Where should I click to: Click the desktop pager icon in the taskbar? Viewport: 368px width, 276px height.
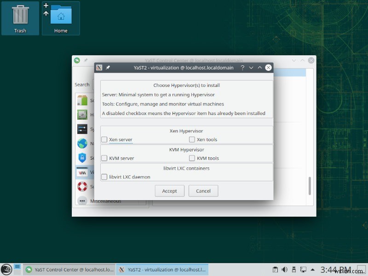pos(17,267)
